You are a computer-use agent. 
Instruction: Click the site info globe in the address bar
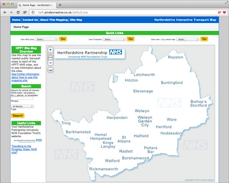(x=33, y=12)
